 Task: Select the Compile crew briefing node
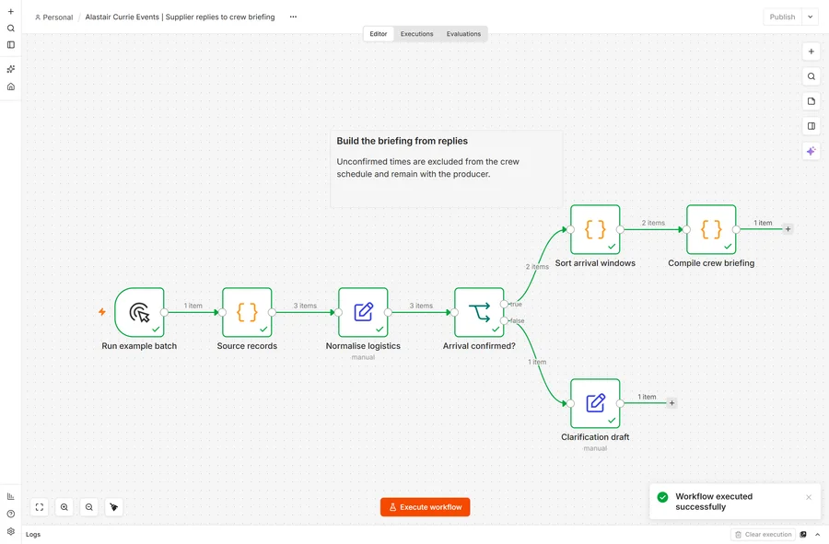tap(711, 229)
